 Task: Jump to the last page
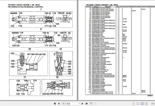87,104
